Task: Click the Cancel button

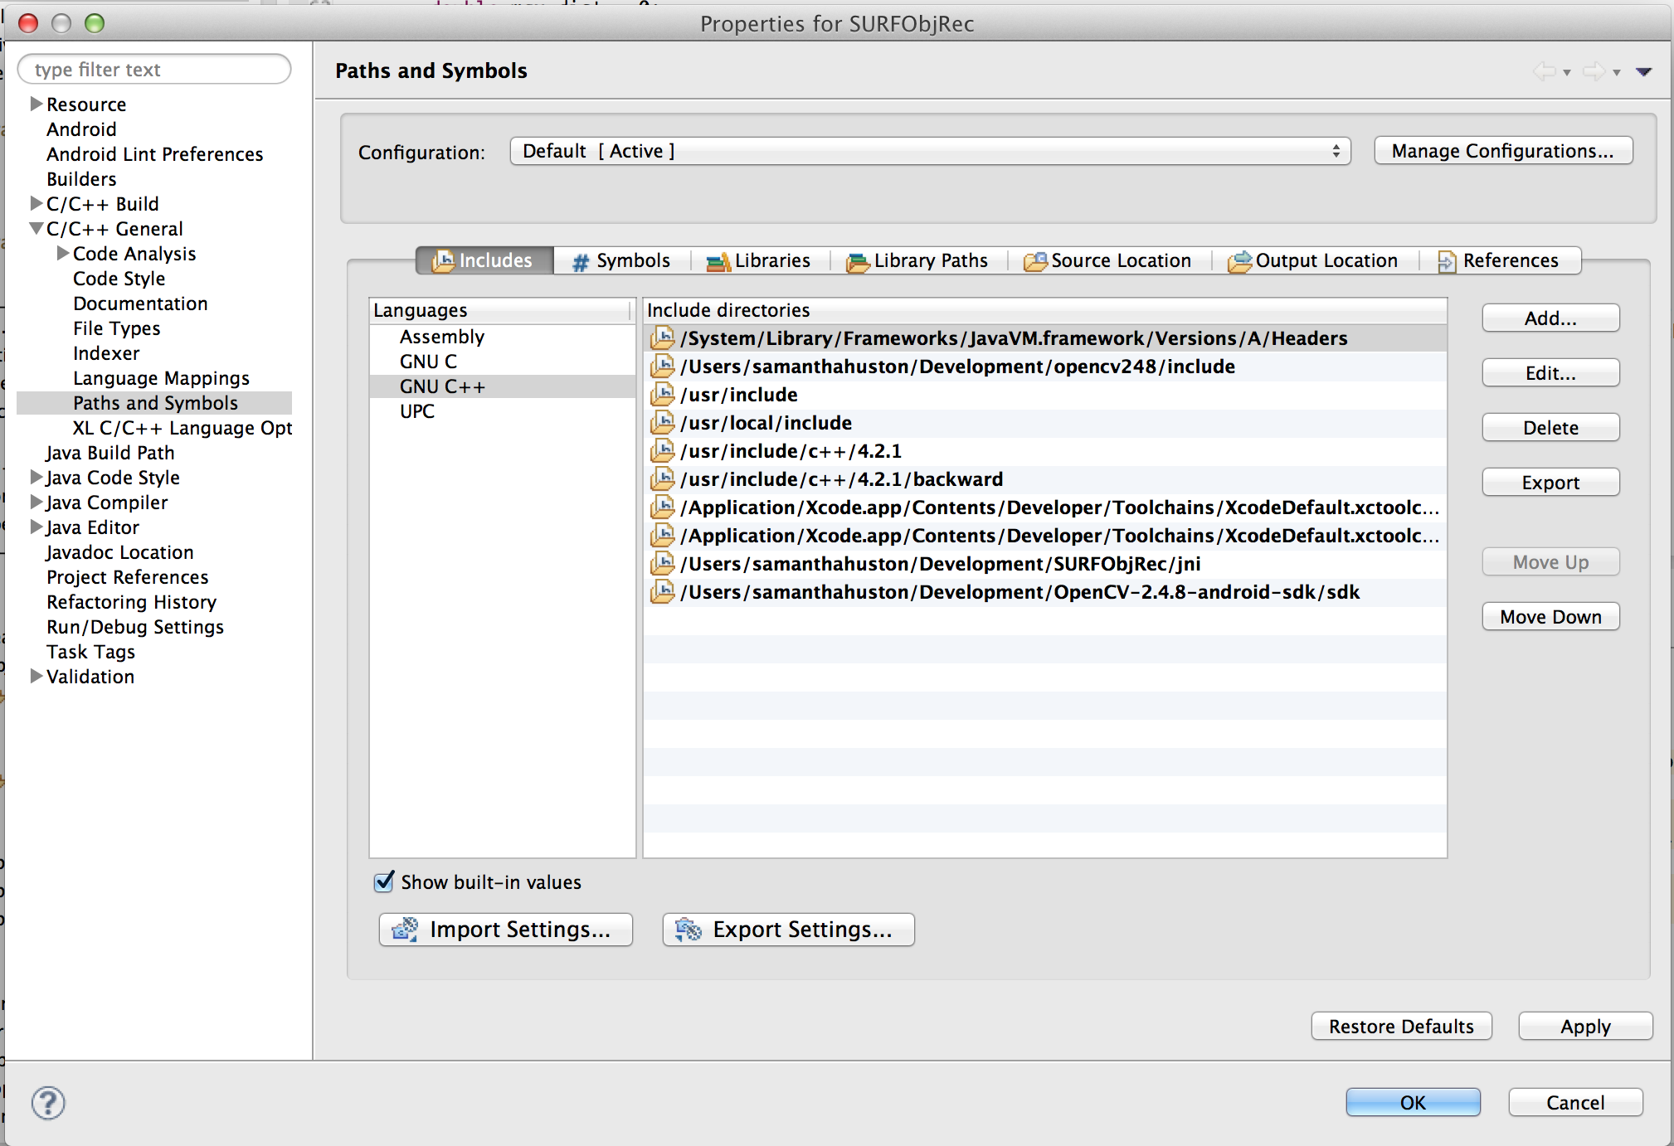Action: [x=1575, y=1103]
